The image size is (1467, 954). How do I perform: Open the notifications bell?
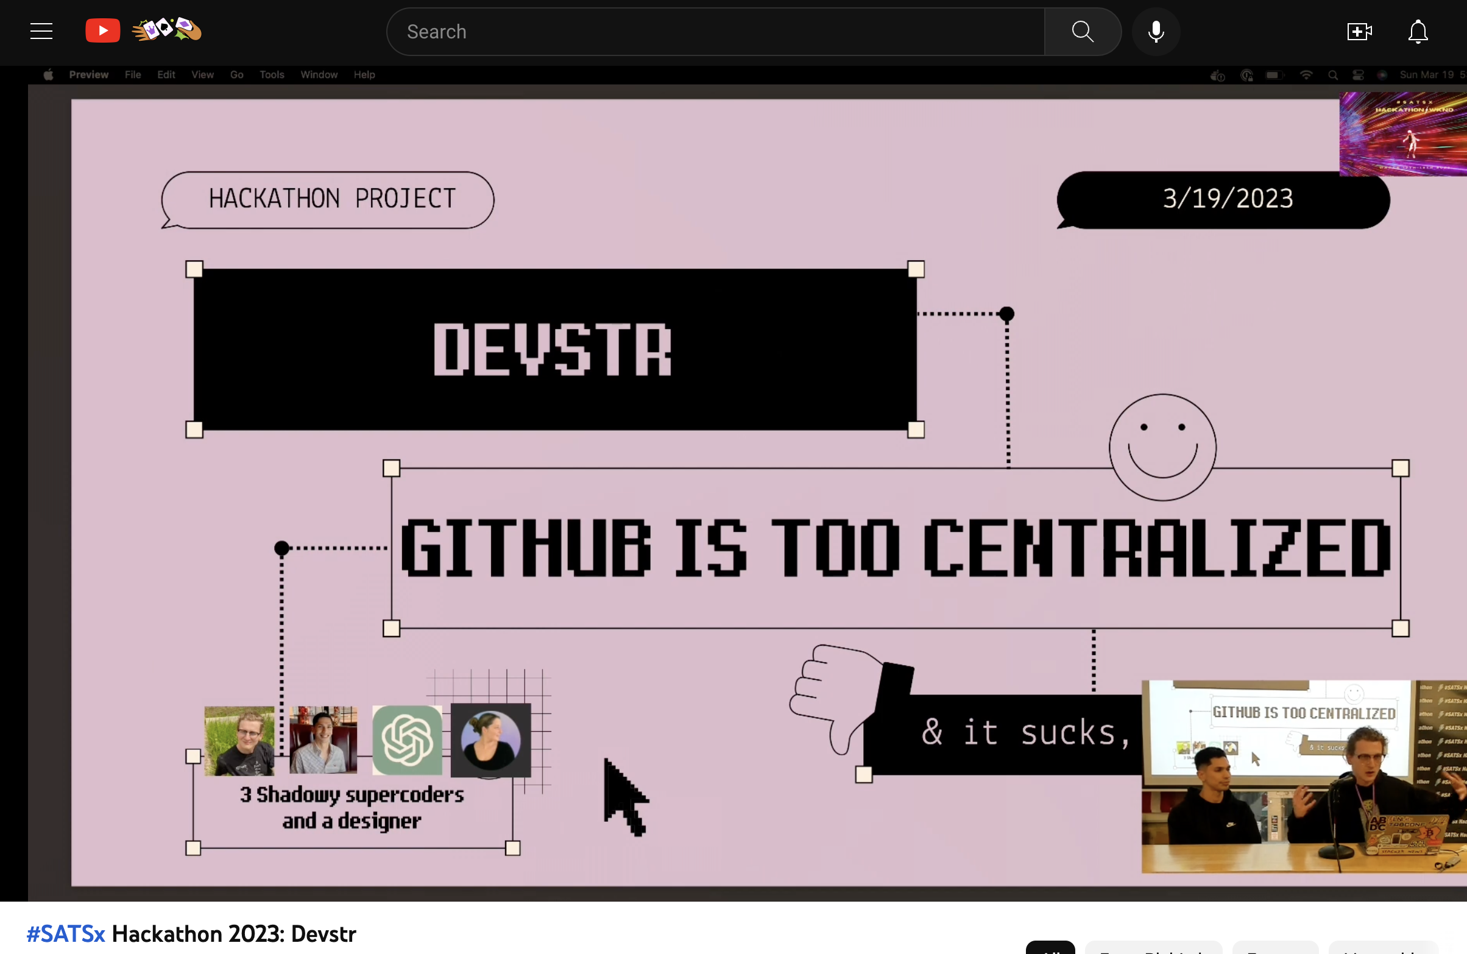point(1418,32)
